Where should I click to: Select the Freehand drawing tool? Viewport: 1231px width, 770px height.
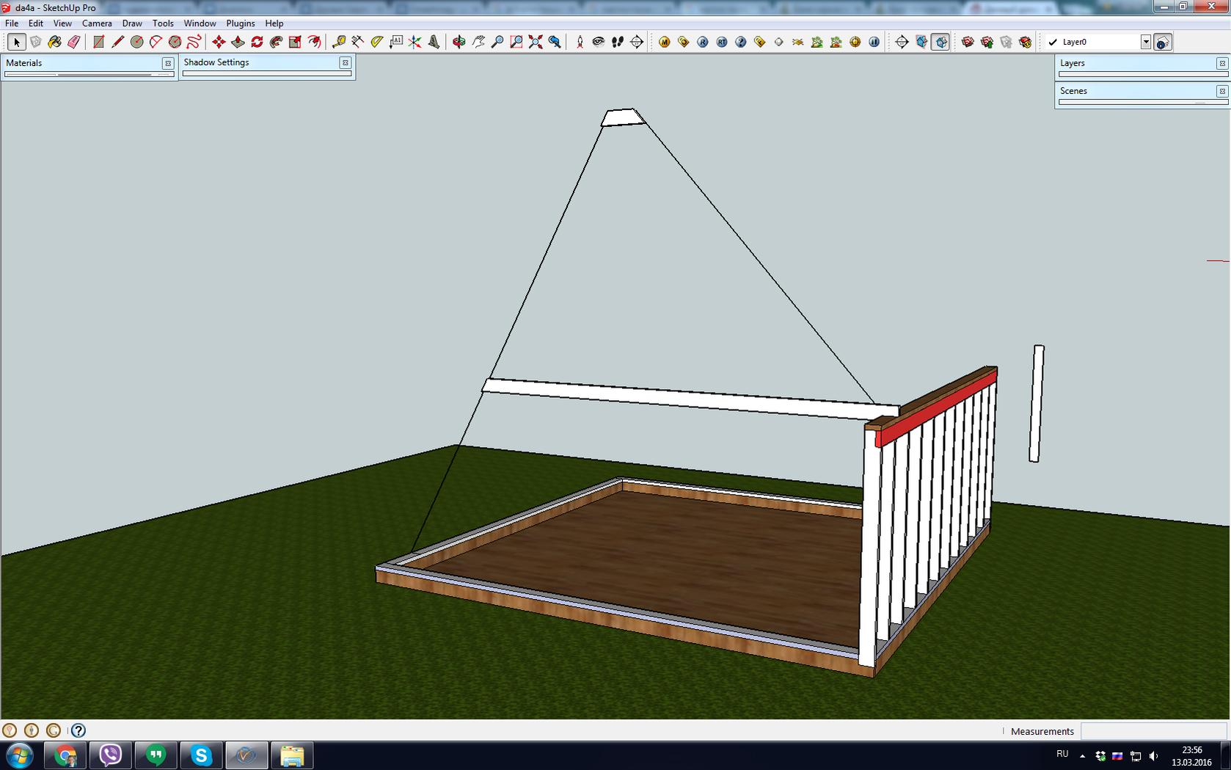(194, 42)
